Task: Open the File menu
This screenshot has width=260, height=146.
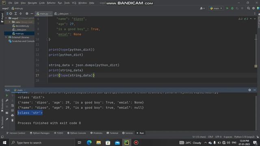Action: click(x=10, y=3)
